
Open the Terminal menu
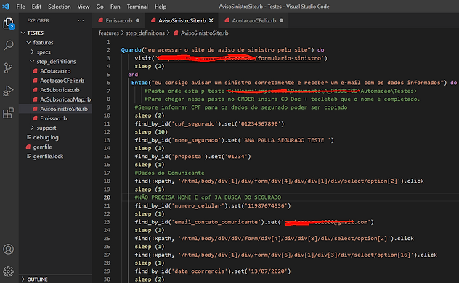click(x=137, y=7)
